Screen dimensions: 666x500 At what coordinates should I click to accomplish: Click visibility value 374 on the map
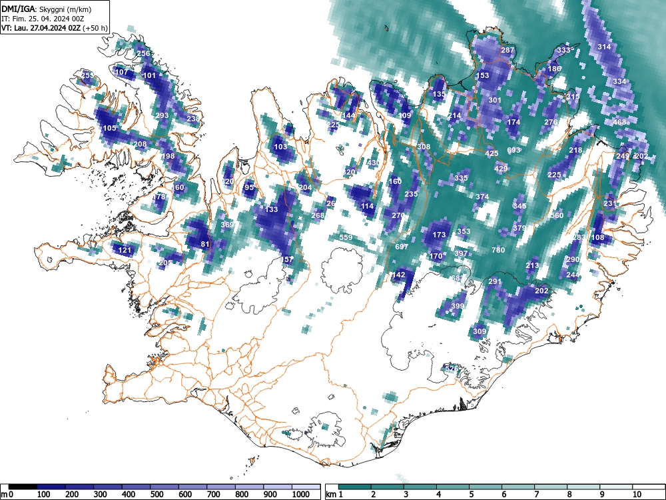point(482,197)
